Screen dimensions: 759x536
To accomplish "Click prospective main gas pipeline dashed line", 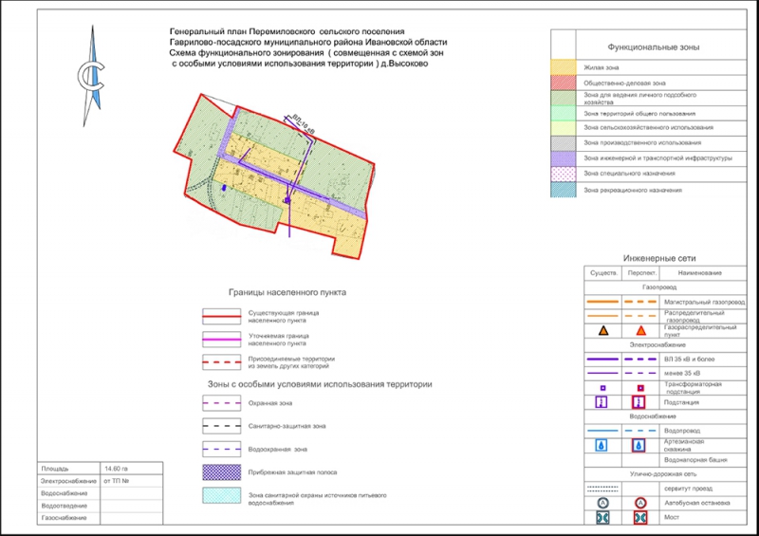I will (x=640, y=302).
